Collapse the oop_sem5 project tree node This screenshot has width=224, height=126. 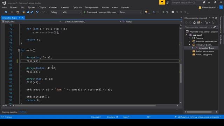point(186,35)
